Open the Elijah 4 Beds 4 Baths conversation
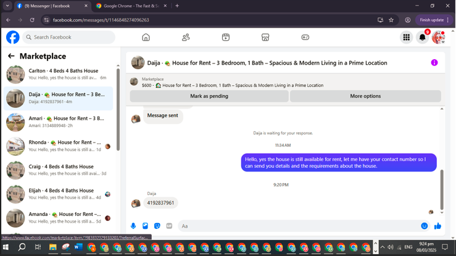Viewport: 456px width, 256px height. pyautogui.click(x=58, y=194)
